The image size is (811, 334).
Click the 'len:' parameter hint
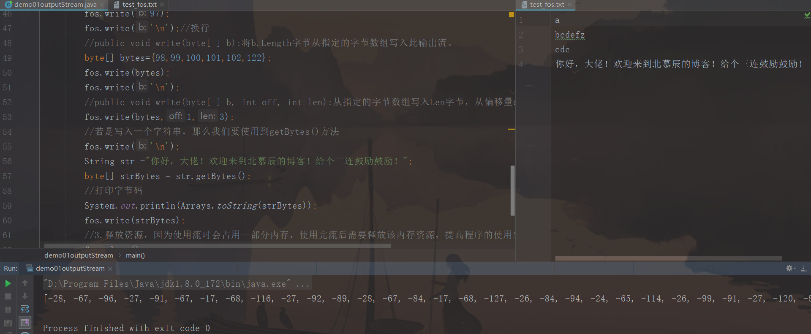(207, 116)
